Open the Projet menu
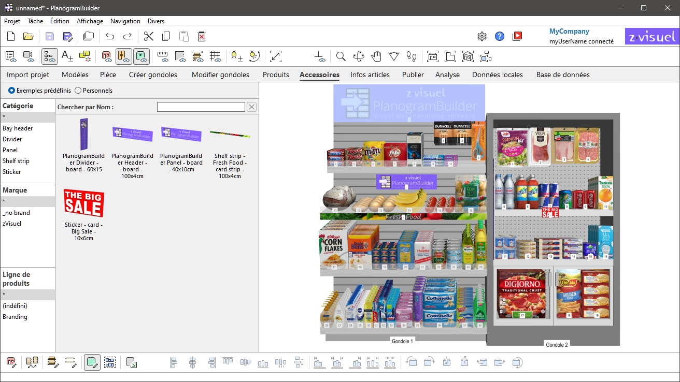 (12, 21)
